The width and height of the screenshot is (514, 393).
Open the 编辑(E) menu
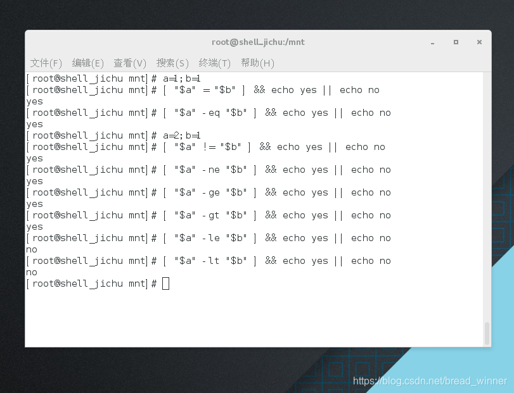[x=88, y=63]
